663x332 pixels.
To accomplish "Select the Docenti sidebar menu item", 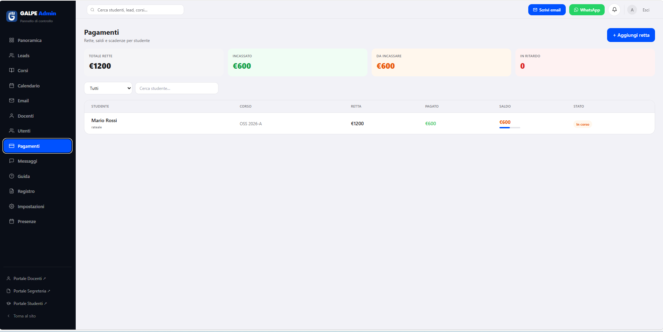I will pos(38,116).
